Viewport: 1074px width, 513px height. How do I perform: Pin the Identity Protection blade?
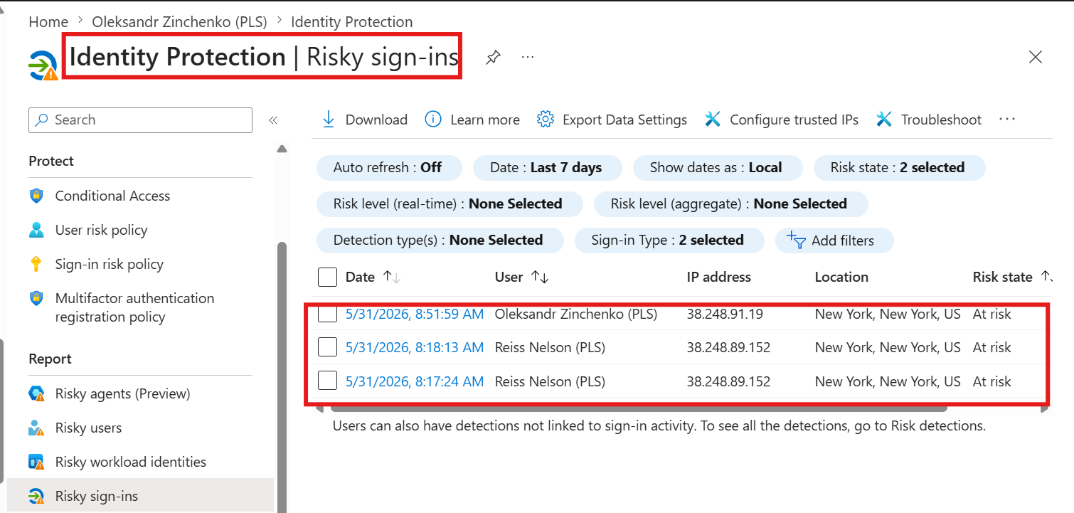tap(493, 58)
